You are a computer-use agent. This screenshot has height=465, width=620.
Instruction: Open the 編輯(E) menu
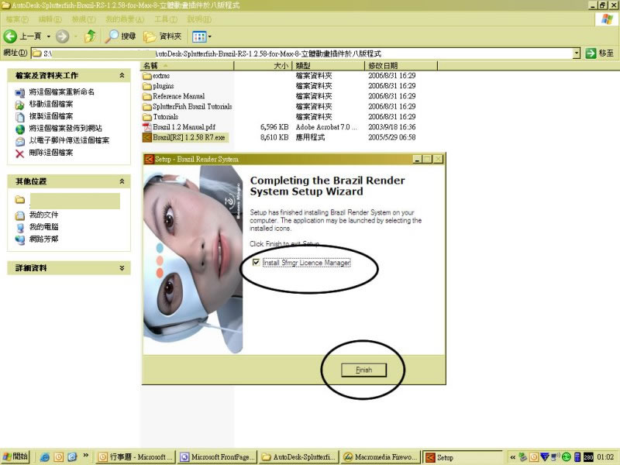coord(50,19)
